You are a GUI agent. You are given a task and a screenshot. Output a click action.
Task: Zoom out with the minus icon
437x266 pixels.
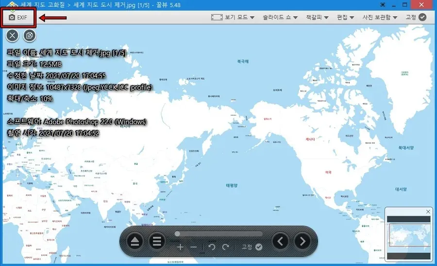193,247
